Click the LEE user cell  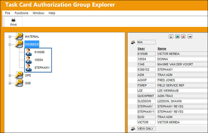pyautogui.click(x=147, y=91)
